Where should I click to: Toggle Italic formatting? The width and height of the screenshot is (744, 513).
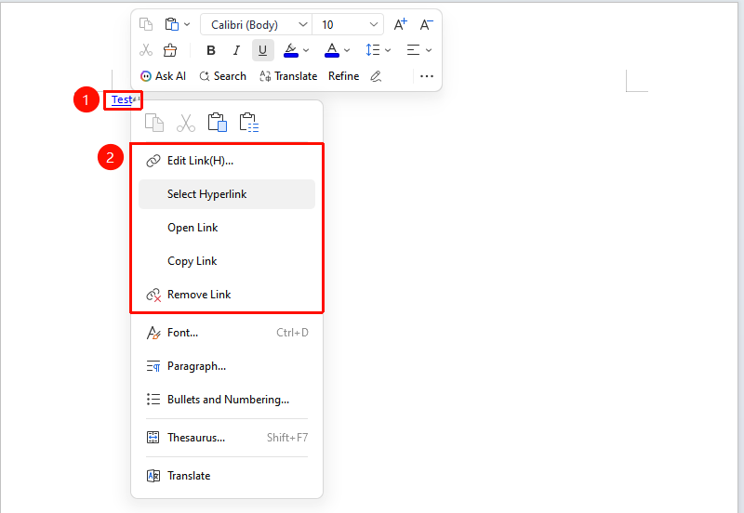coord(236,50)
